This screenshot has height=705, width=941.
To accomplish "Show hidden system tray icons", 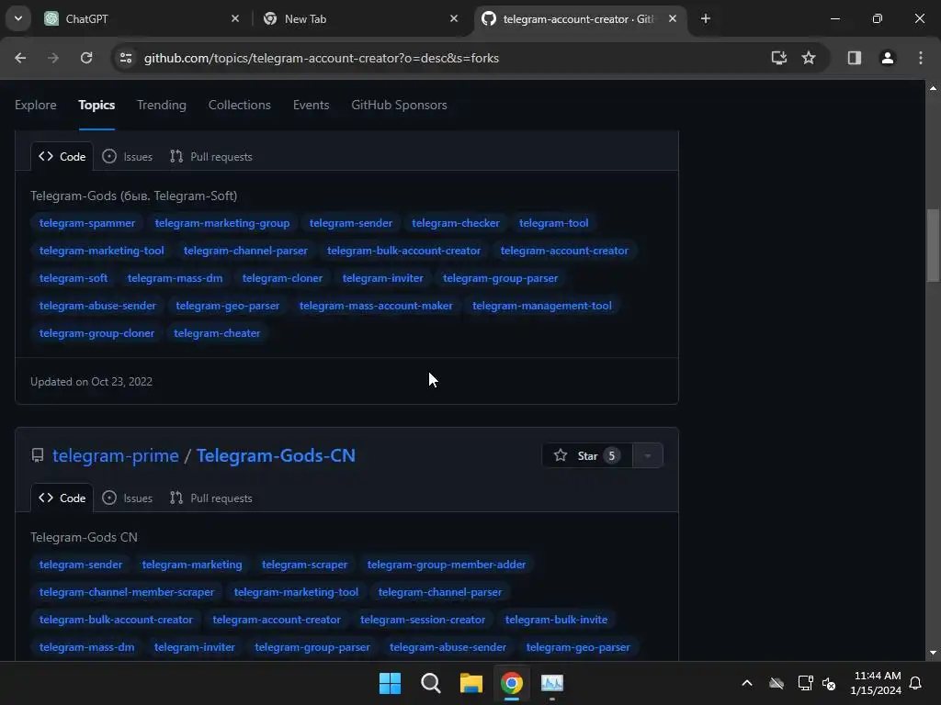I will (747, 683).
